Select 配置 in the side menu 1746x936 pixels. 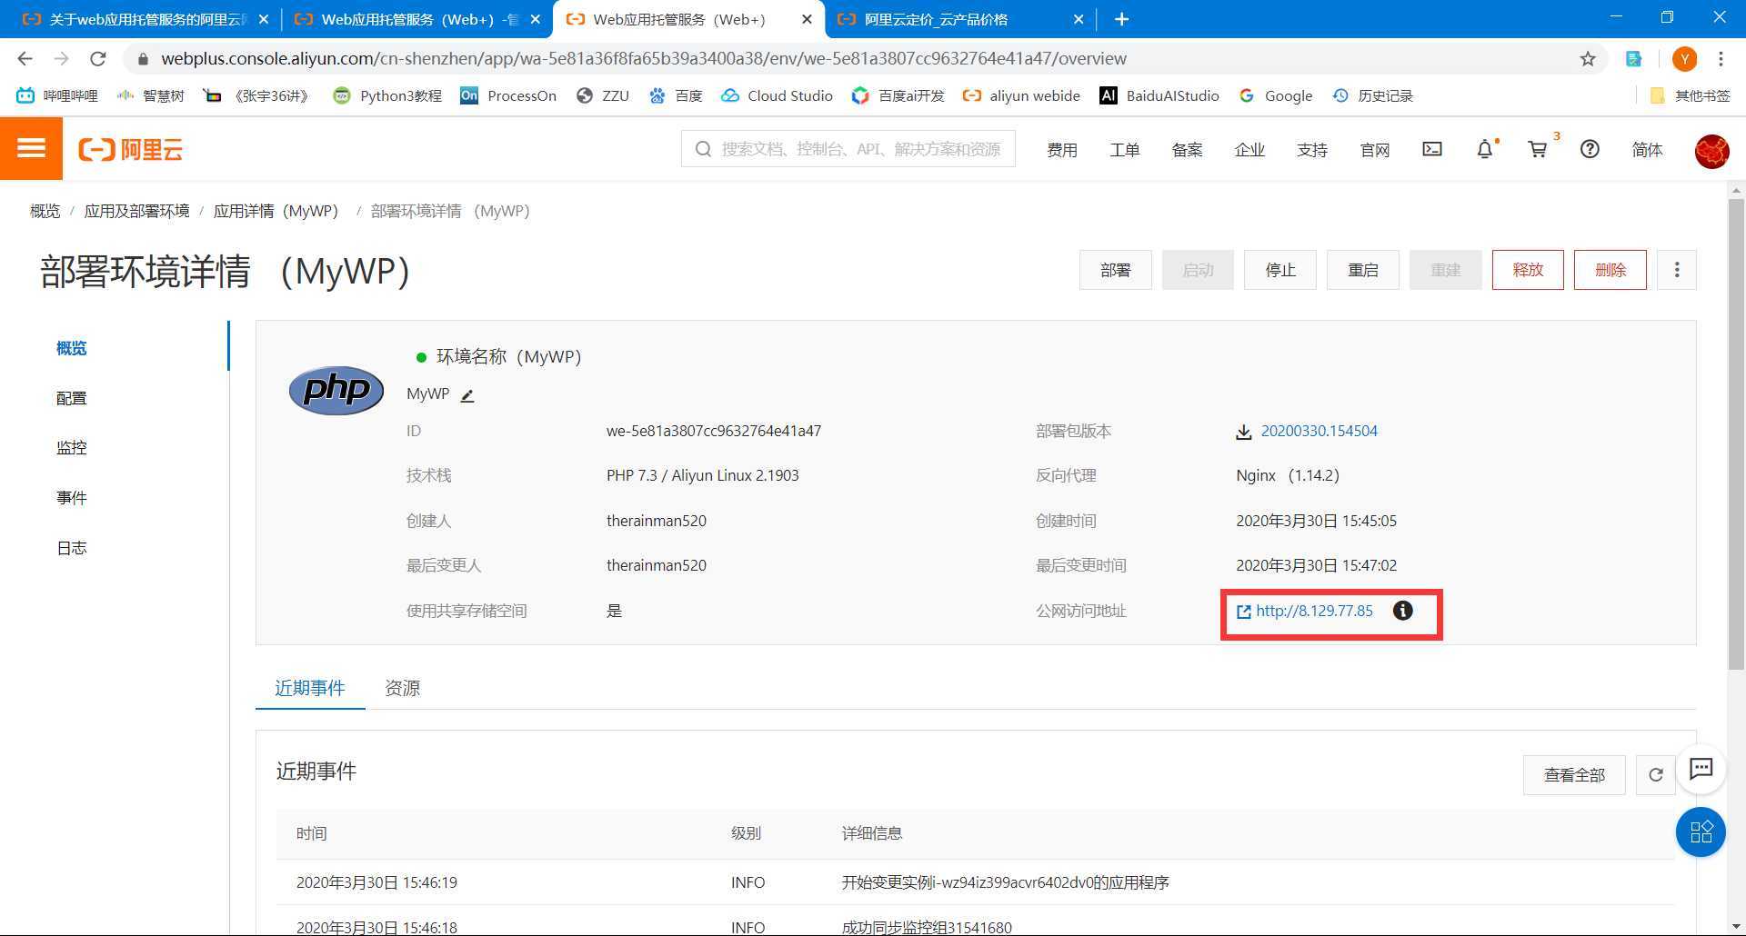click(x=72, y=398)
